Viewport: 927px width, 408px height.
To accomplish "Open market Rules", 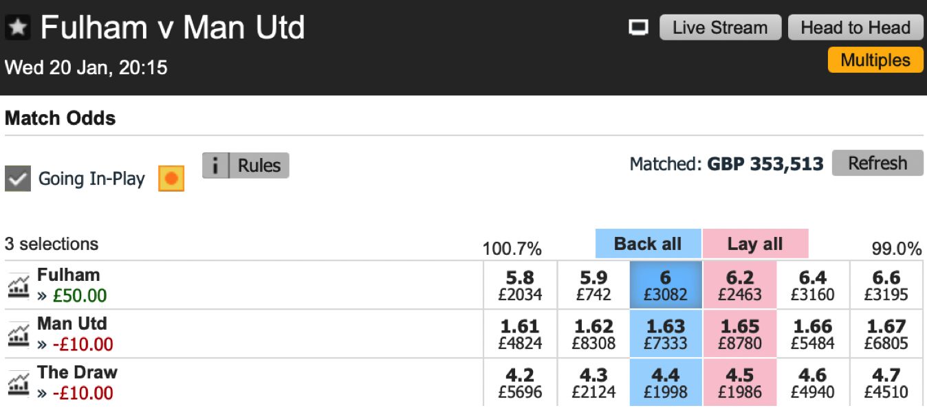I will pyautogui.click(x=259, y=166).
